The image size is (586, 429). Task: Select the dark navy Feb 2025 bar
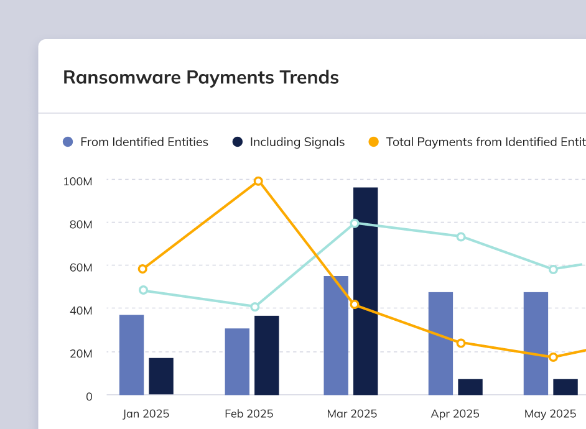pyautogui.click(x=266, y=355)
